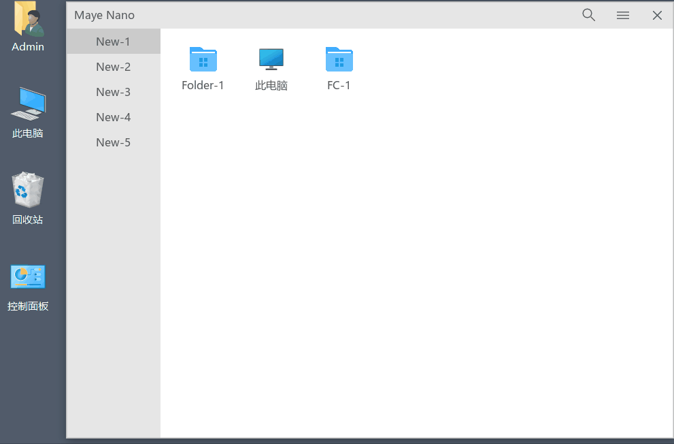Select the 回收站 recycle bin desktop icon
Viewport: 674px width, 444px height.
(28, 190)
